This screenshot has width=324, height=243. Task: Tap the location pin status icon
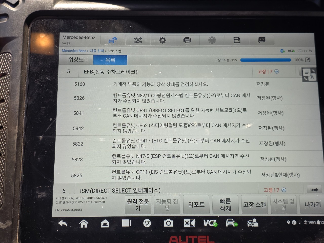(288, 222)
